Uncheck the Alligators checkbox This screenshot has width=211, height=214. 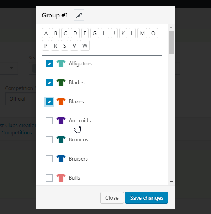tap(49, 64)
